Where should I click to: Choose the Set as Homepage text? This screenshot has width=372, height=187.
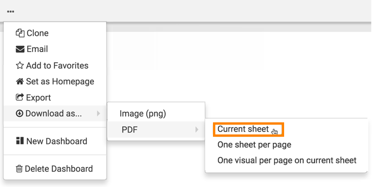[x=60, y=81]
